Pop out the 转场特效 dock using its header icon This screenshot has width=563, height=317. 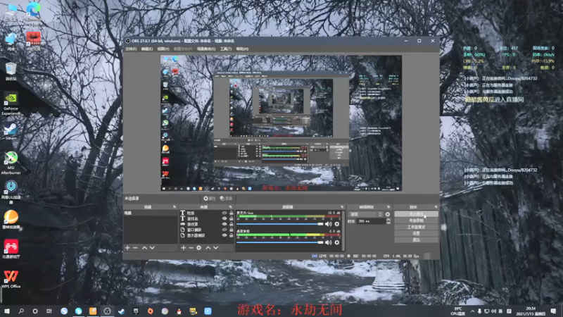[388, 207]
